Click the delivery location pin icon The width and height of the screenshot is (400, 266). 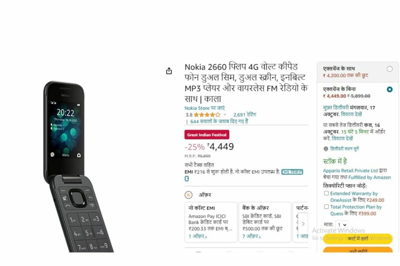tap(326, 149)
